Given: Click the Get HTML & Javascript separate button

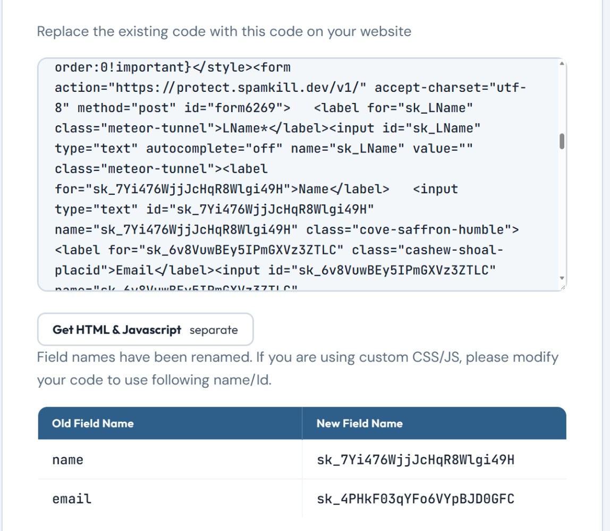Looking at the screenshot, I should (x=145, y=329).
